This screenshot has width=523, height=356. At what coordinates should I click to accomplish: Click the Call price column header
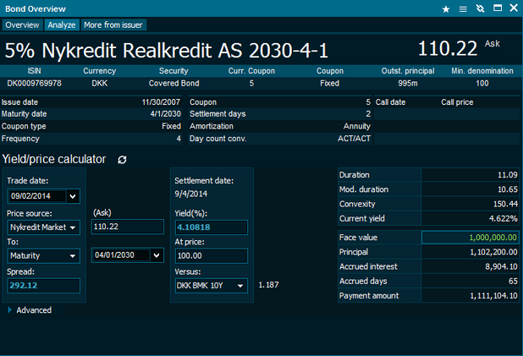tap(457, 102)
